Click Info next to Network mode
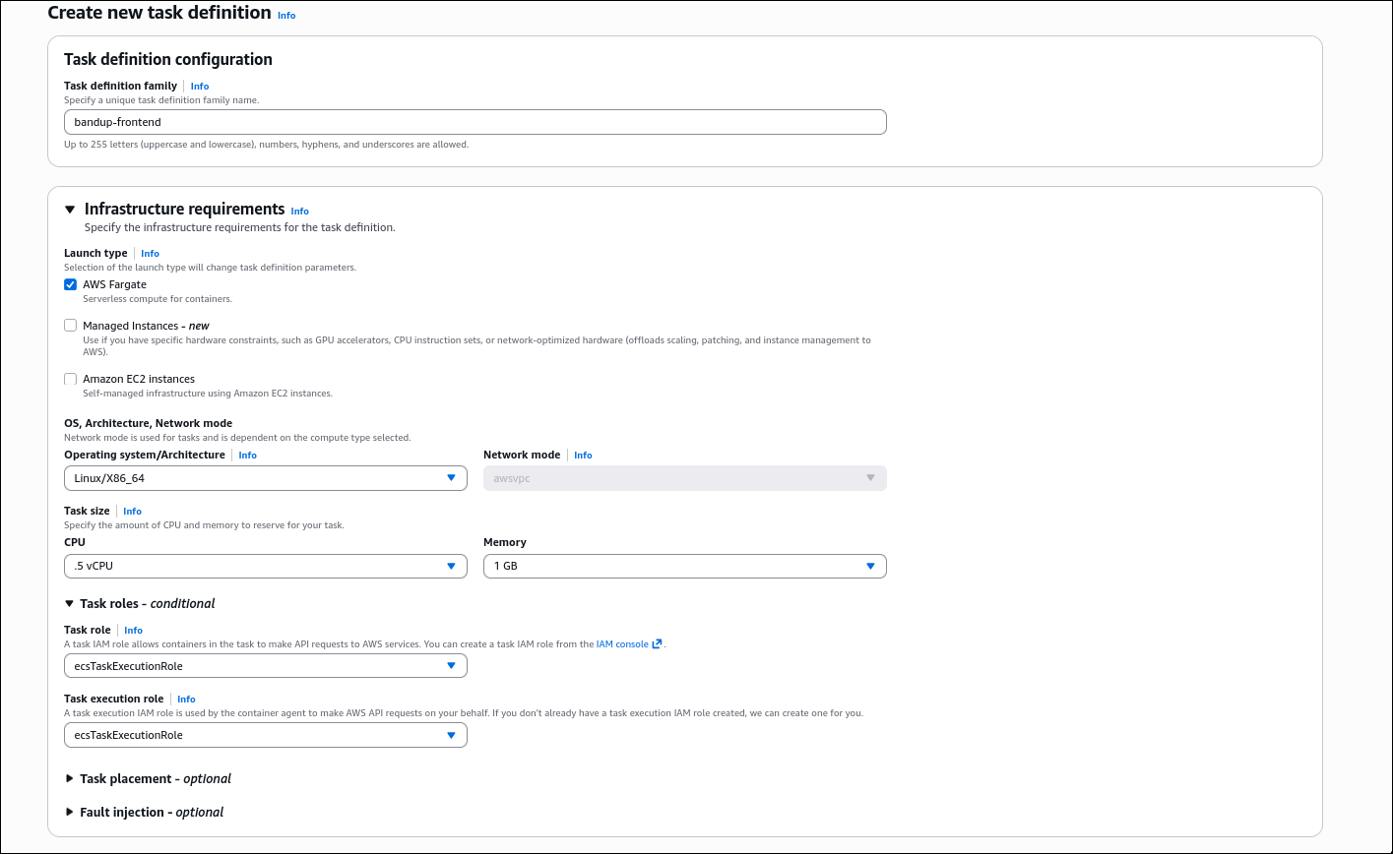Screen dimensions: 1393x854 pos(583,455)
